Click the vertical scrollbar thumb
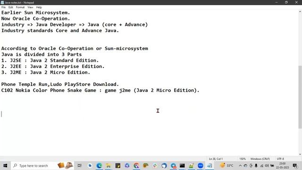The image size is (302, 170). 300,97
